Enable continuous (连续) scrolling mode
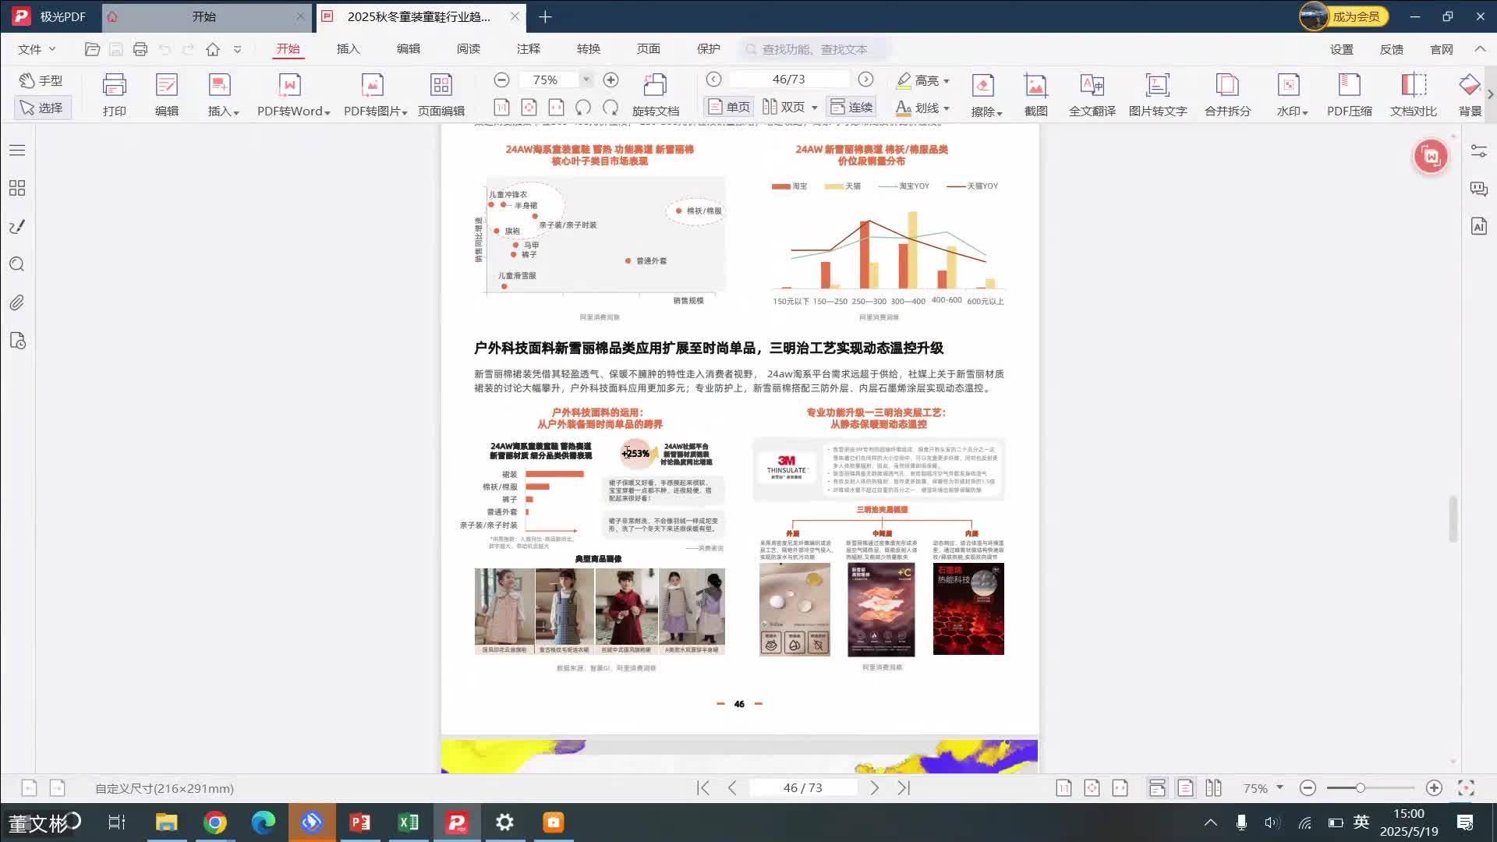This screenshot has height=842, width=1497. pyautogui.click(x=851, y=107)
